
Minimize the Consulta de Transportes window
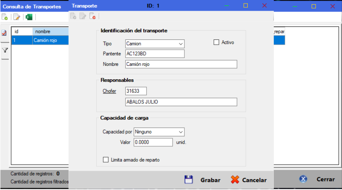[295, 6]
